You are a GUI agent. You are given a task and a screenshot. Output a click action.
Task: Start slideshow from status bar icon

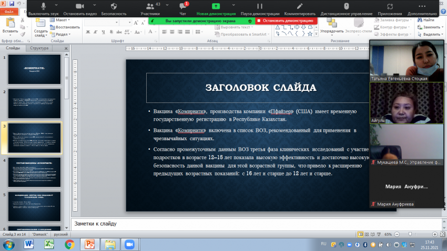(379, 234)
